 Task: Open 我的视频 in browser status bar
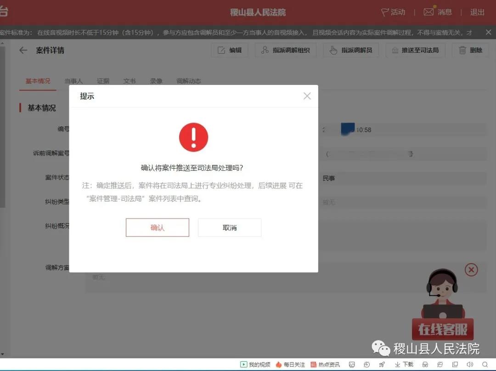coord(255,365)
